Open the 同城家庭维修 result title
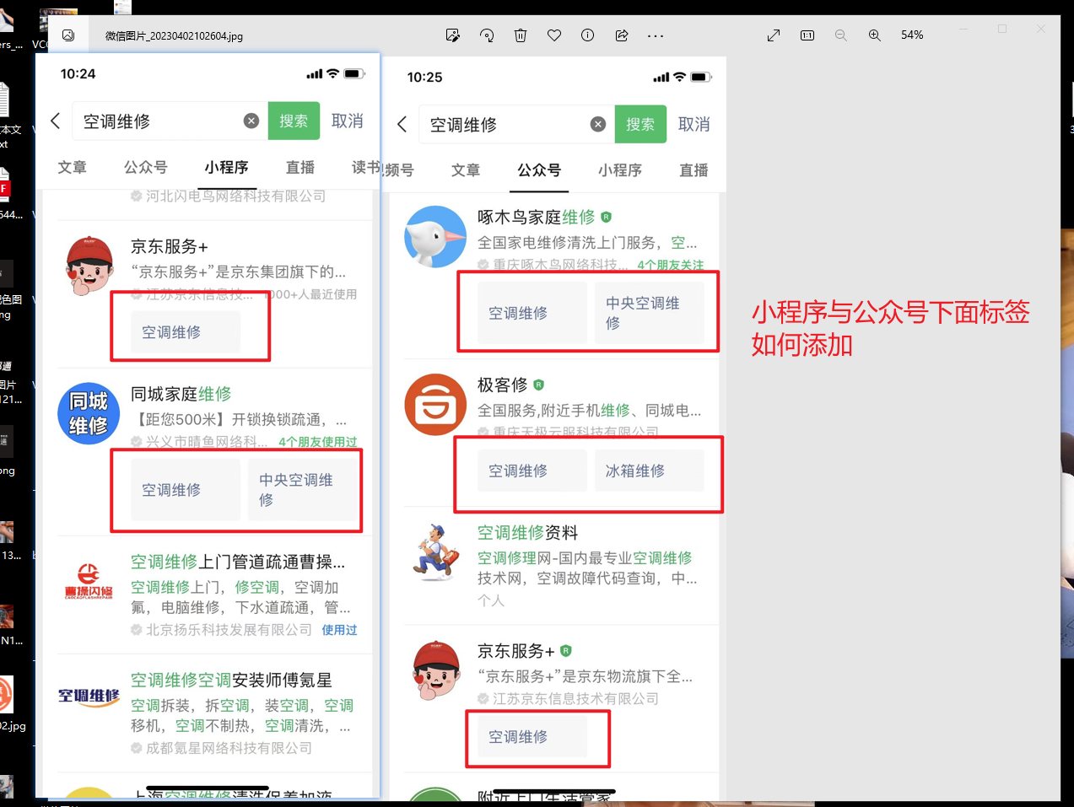 [181, 394]
